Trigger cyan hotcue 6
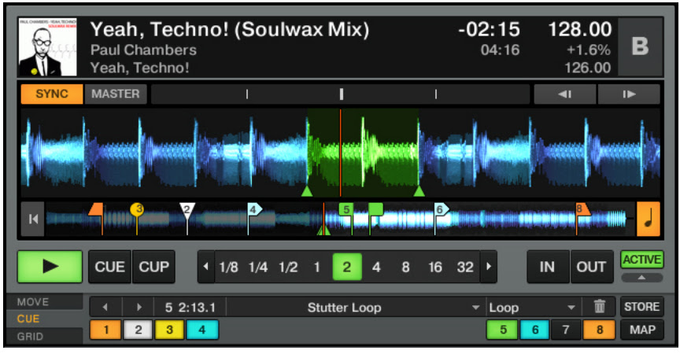The width and height of the screenshot is (680, 354). coord(534,330)
